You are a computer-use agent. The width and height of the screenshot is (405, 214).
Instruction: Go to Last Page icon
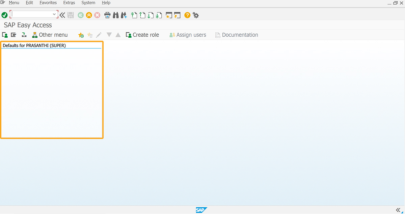tap(159, 15)
